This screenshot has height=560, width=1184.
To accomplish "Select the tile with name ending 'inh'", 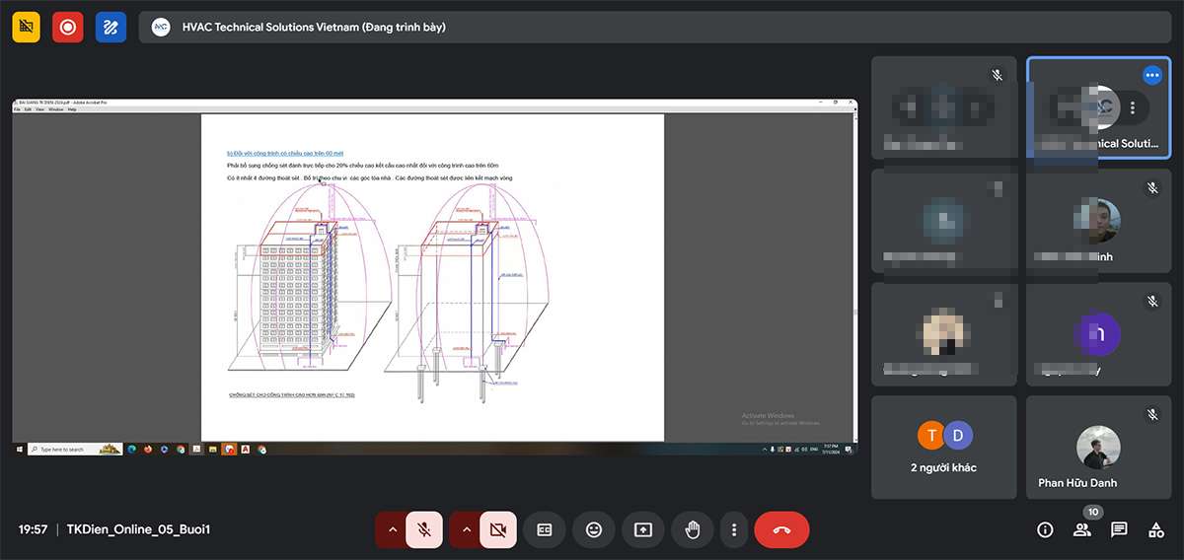I will click(x=1098, y=221).
